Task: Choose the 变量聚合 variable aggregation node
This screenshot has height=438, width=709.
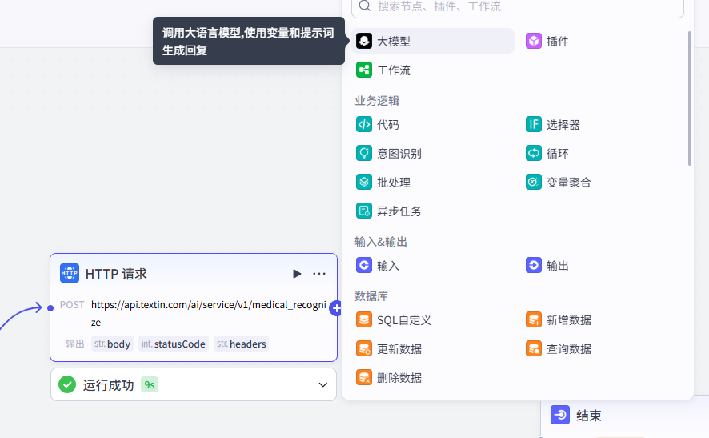Action: [x=558, y=183]
